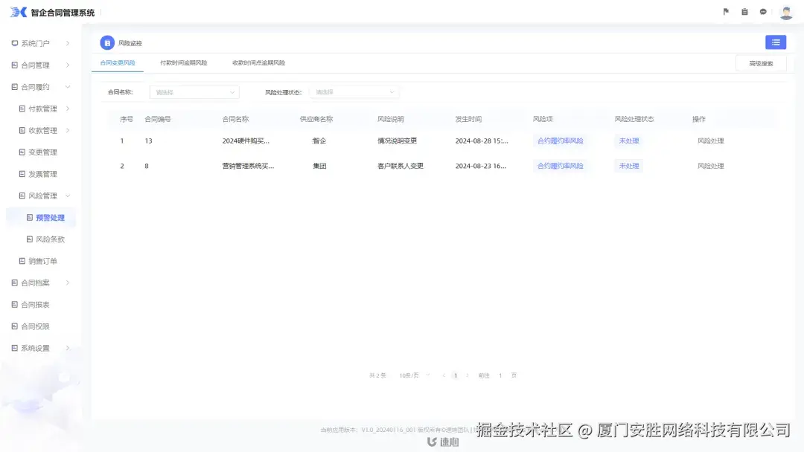展开系统设置菜单
Image resolution: width=804 pixels, height=452 pixels.
click(36, 347)
